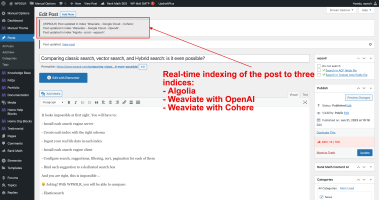Toggle the Rank Math Content AI panel
The height and width of the screenshot is (200, 379).
pyautogui.click(x=371, y=167)
